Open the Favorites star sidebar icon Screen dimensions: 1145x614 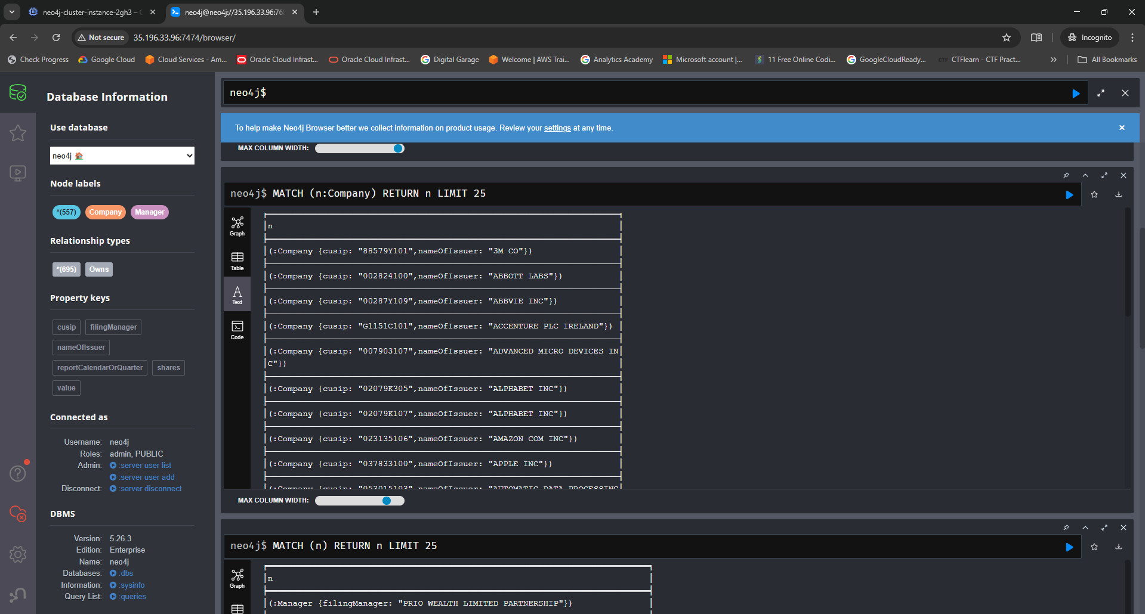pos(18,133)
